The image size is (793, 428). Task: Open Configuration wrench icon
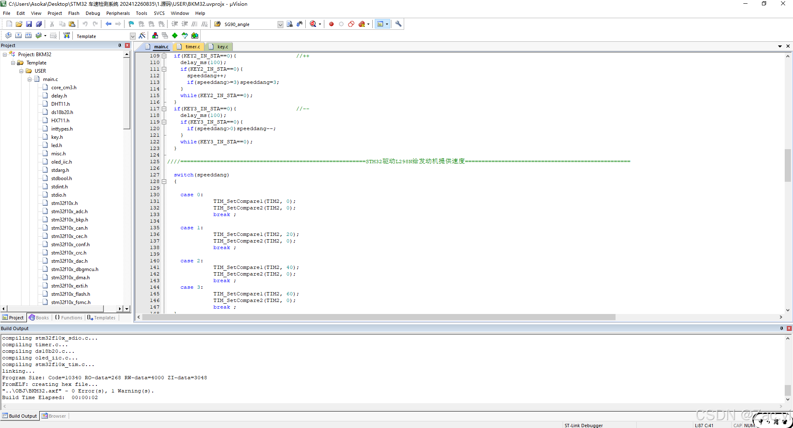(x=398, y=24)
